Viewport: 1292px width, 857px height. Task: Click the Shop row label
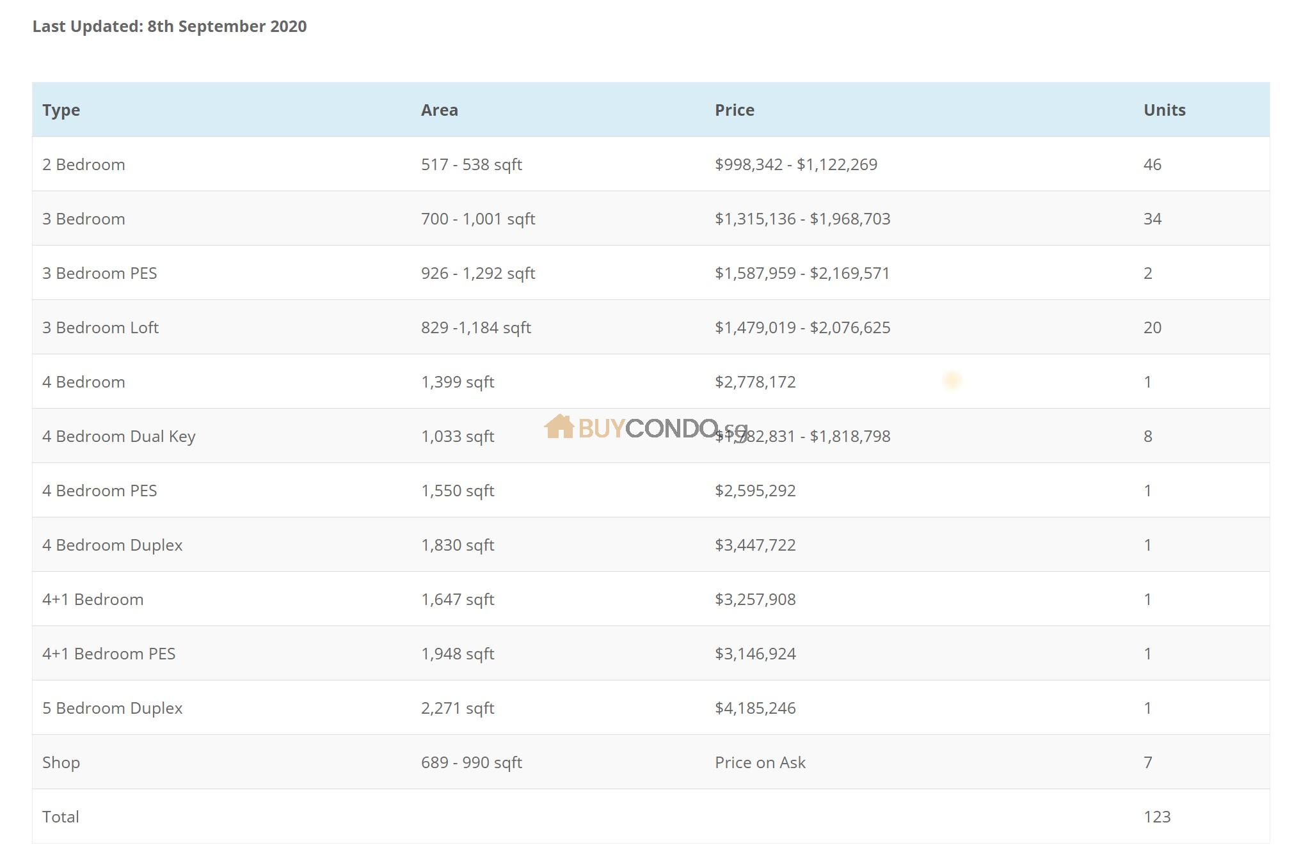click(x=61, y=762)
